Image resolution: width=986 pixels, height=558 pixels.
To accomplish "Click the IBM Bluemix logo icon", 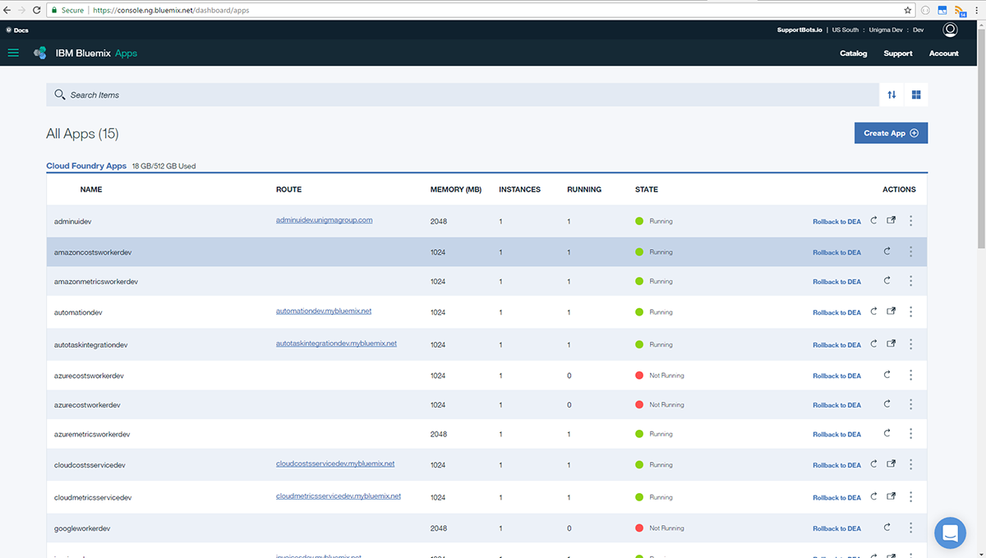I will point(39,53).
